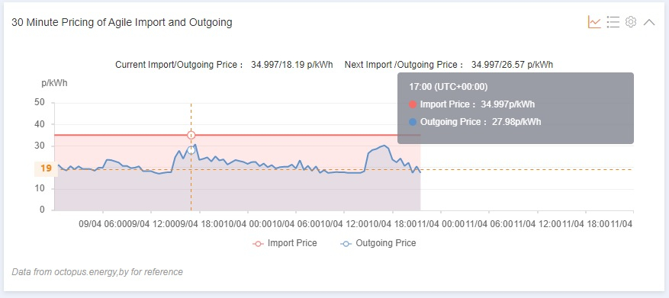Click the 10/04 00:00 axis label
669x298 pixels.
point(248,224)
